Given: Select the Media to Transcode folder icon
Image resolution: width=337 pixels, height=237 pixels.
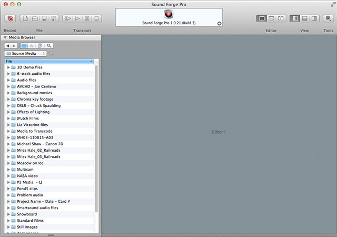Looking at the screenshot, I should coord(14,131).
